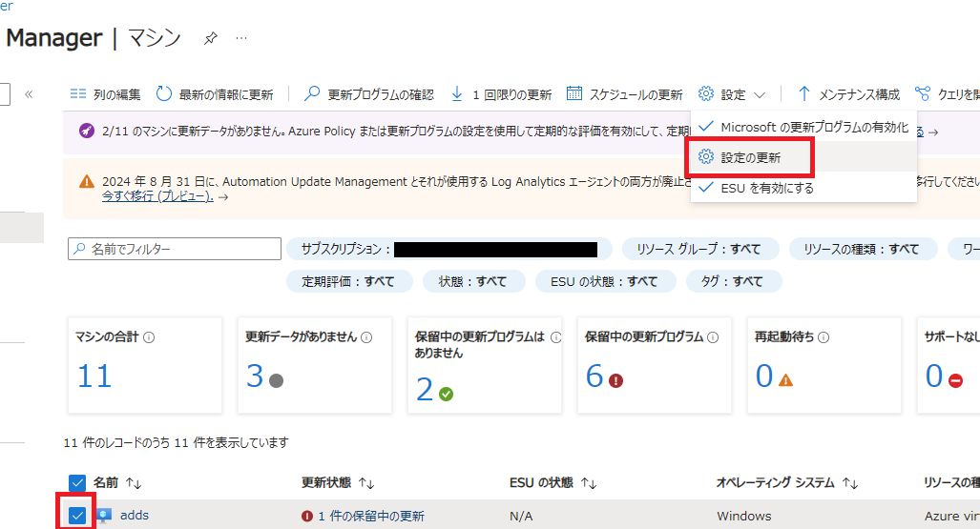Viewport: 980px width, 529px height.
Task: Click the 再起動待ち count 0
Action: coord(764,376)
